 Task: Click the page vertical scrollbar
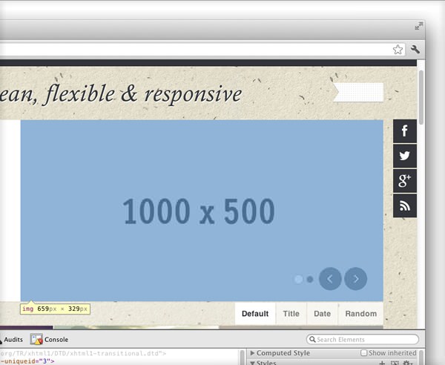click(x=421, y=97)
